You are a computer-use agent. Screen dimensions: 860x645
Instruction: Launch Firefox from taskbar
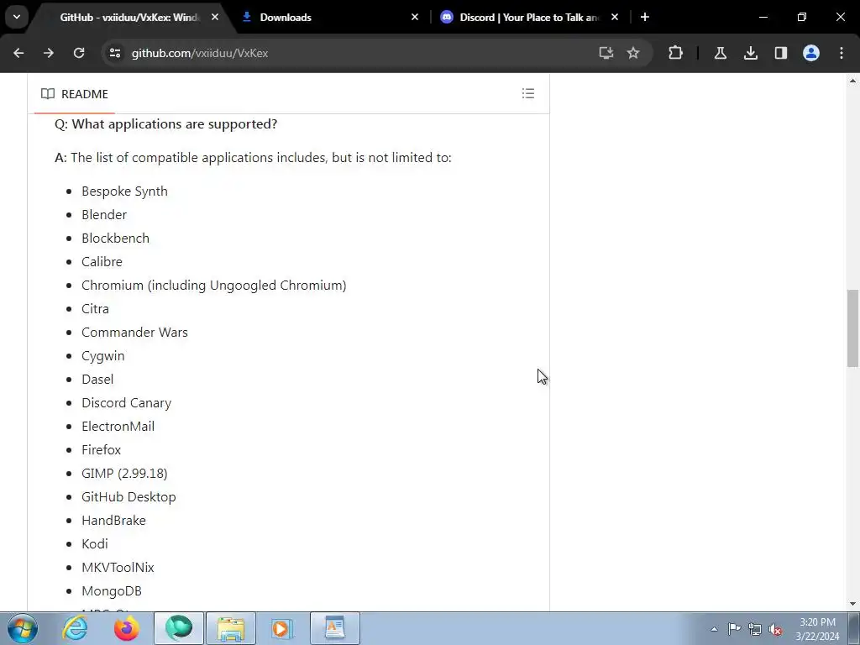coord(127,628)
